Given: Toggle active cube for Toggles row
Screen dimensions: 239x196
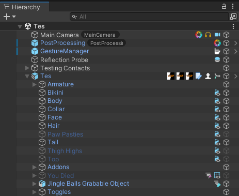Looking at the screenshot, I should pos(226,192).
